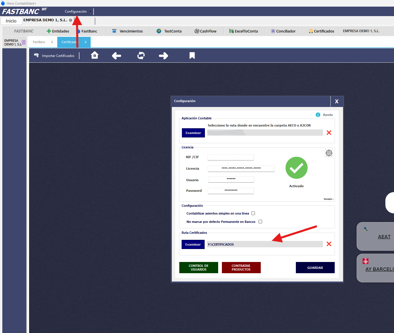
Task: Focus the NIF /CIF input field
Action: (x=231, y=157)
